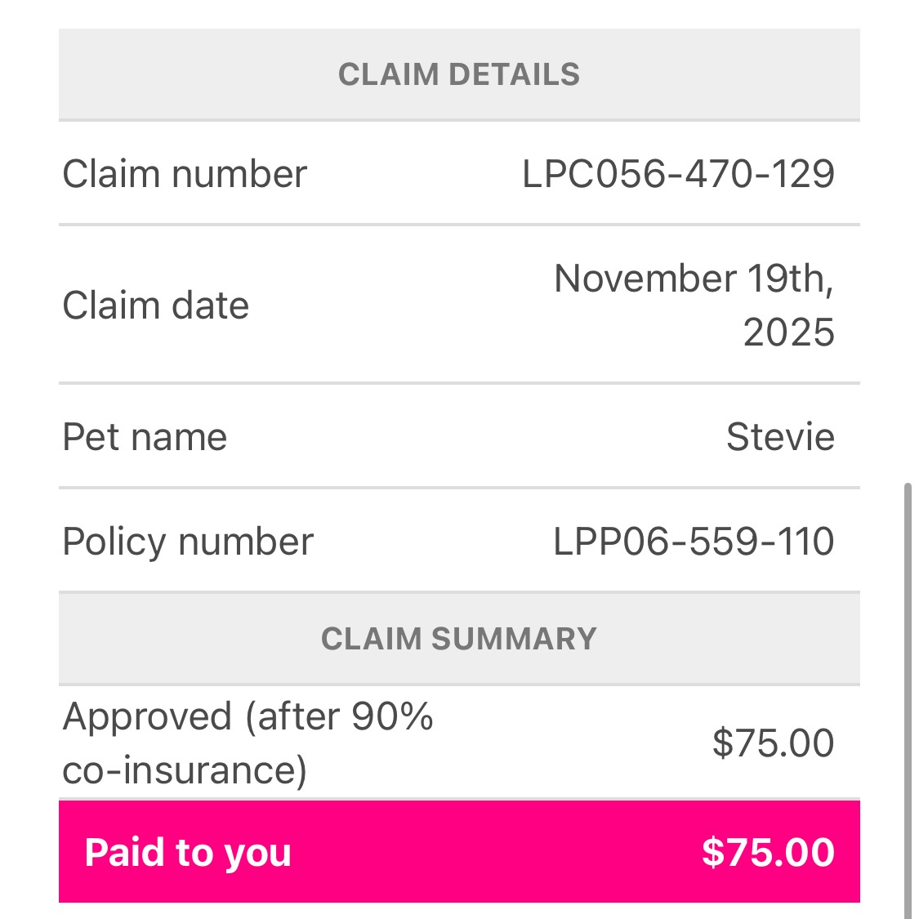Select the policy number LPP06-559-110

(694, 542)
